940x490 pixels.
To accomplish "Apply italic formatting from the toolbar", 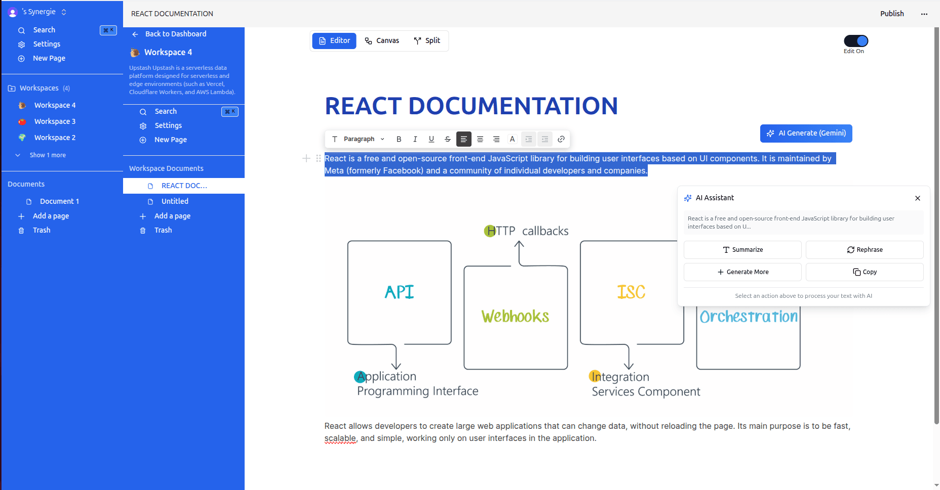I will 415,139.
